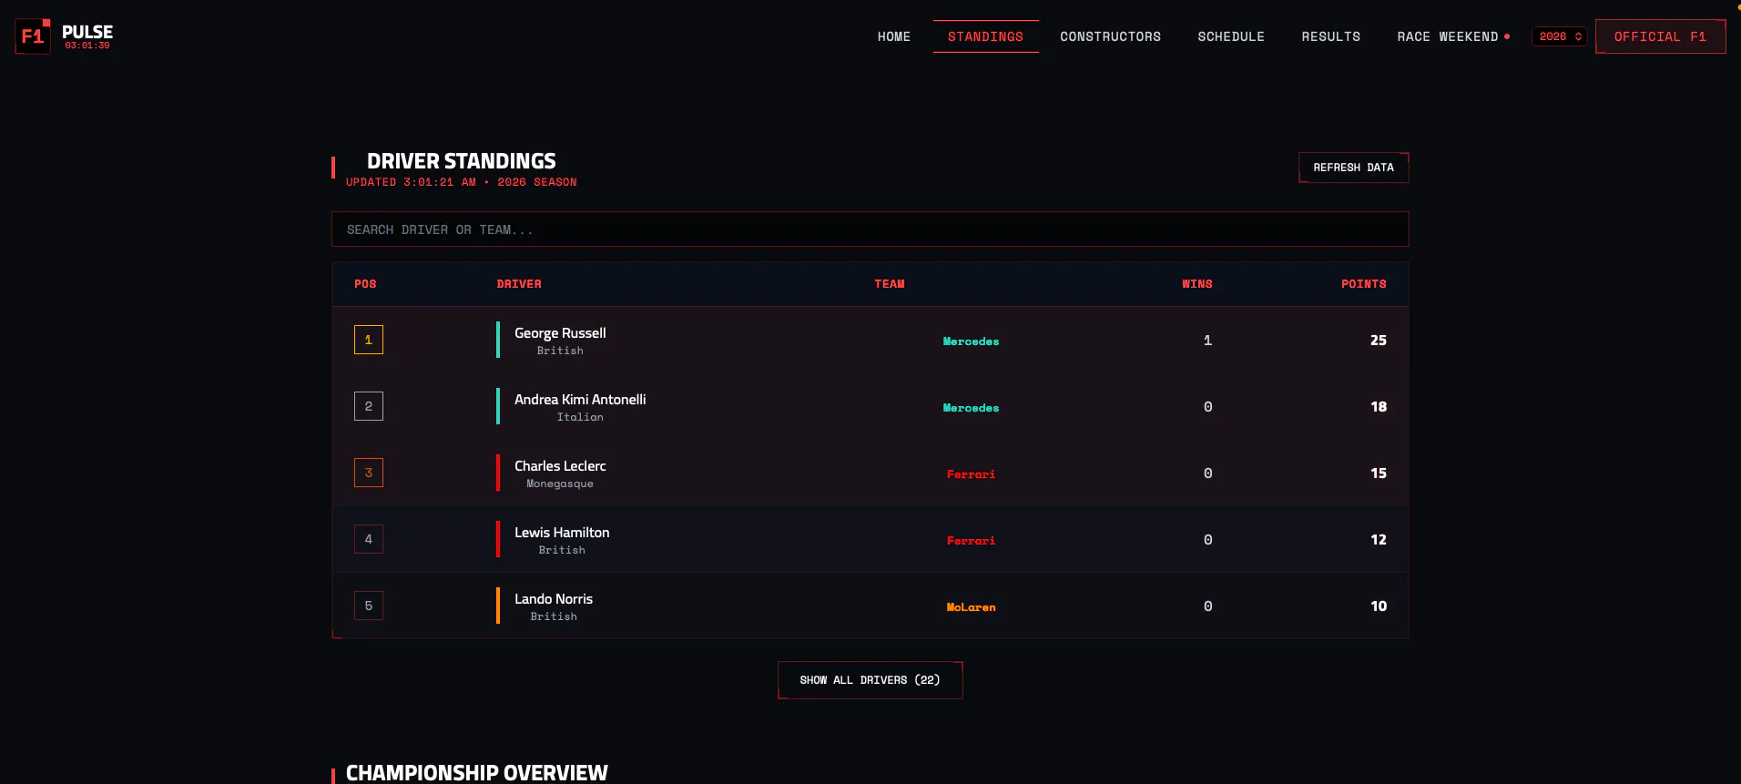This screenshot has height=784, width=1741.
Task: Select driver name Charles Leclerc
Action: pos(560,466)
